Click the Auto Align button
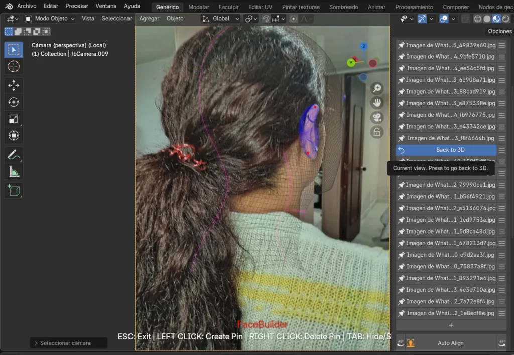514x355 pixels. [450, 343]
